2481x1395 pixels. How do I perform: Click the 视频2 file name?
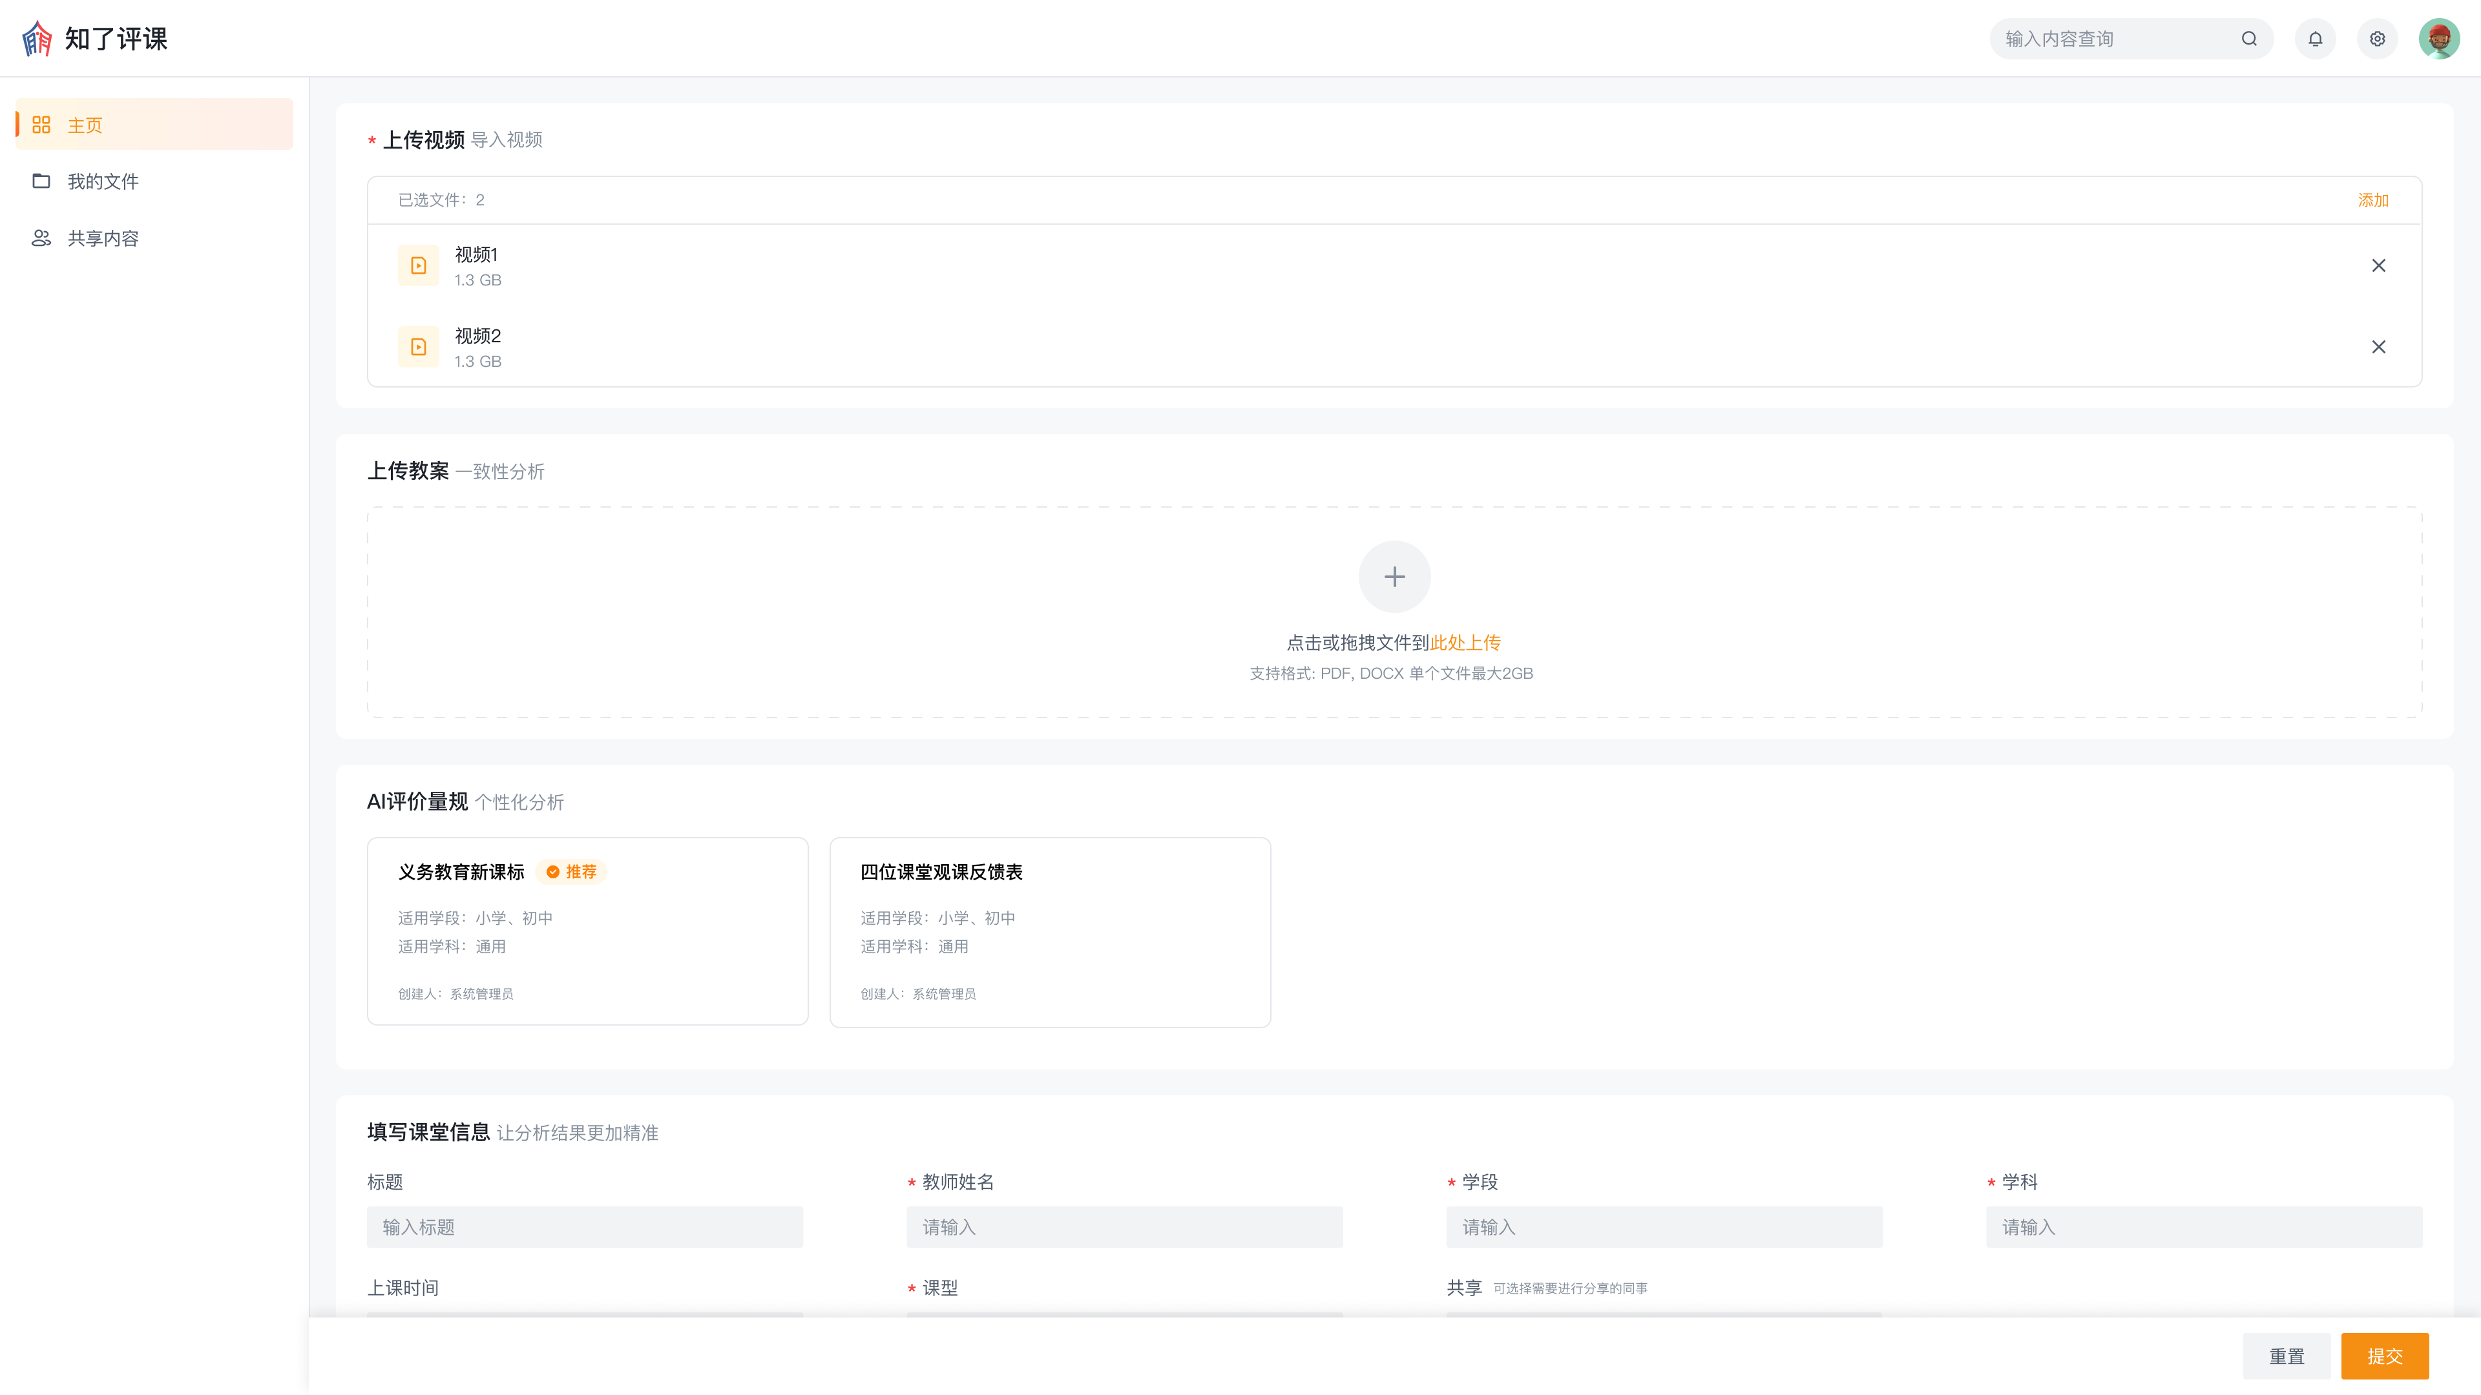477,336
